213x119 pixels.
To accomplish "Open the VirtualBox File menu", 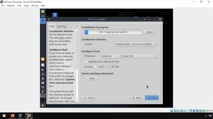I will (3, 6).
